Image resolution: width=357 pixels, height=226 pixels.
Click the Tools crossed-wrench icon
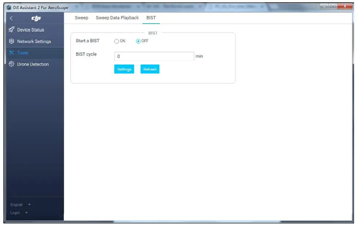(11, 53)
